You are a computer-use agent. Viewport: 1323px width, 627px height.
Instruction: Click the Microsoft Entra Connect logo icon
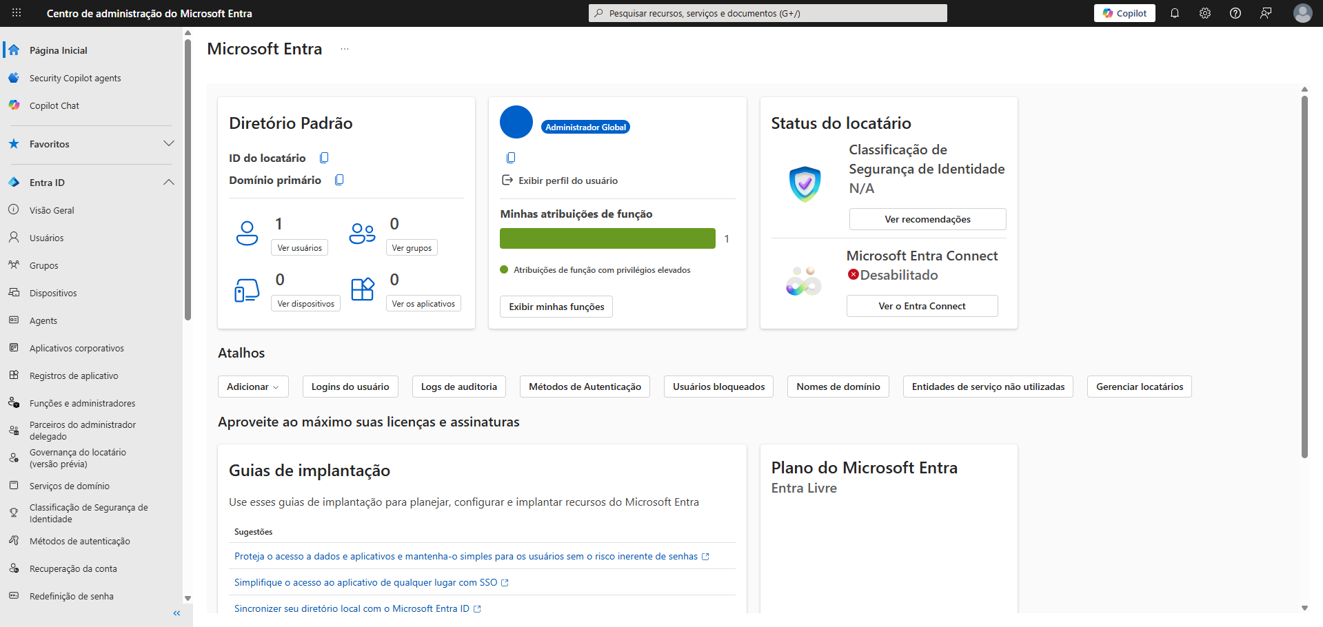[x=804, y=281]
